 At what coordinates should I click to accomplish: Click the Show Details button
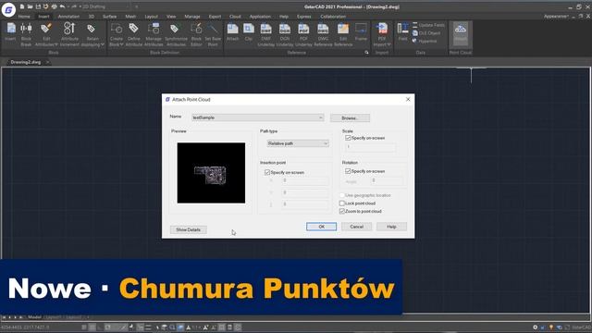[189, 229]
